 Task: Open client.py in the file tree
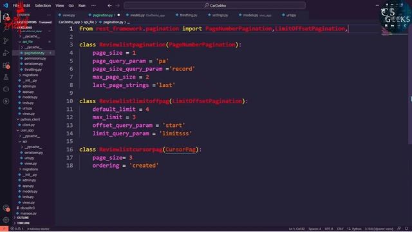click(x=28, y=125)
